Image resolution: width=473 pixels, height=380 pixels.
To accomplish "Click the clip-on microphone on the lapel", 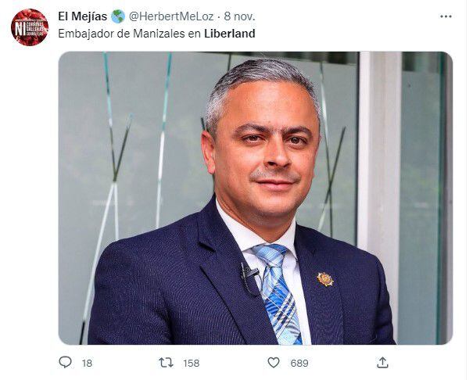I will coord(249,275).
